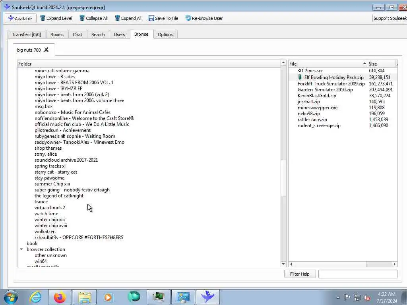Select the legend of catknight folder

(x=59, y=196)
